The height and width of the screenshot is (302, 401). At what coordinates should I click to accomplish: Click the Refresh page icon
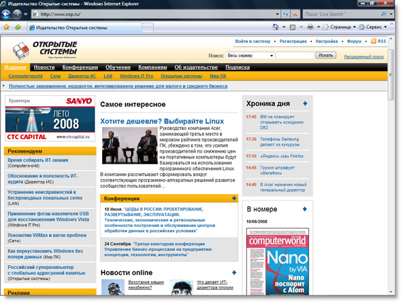286,14
